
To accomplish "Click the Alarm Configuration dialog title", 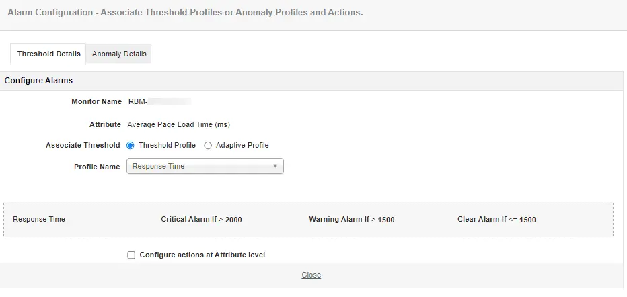I will 185,13.
